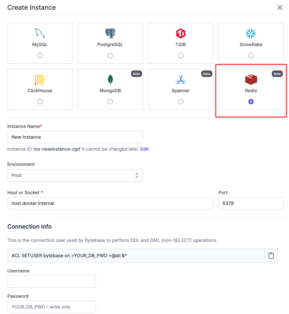The image size is (289, 314).
Task: Click the PostgreSQL card label
Action: click(x=110, y=44)
